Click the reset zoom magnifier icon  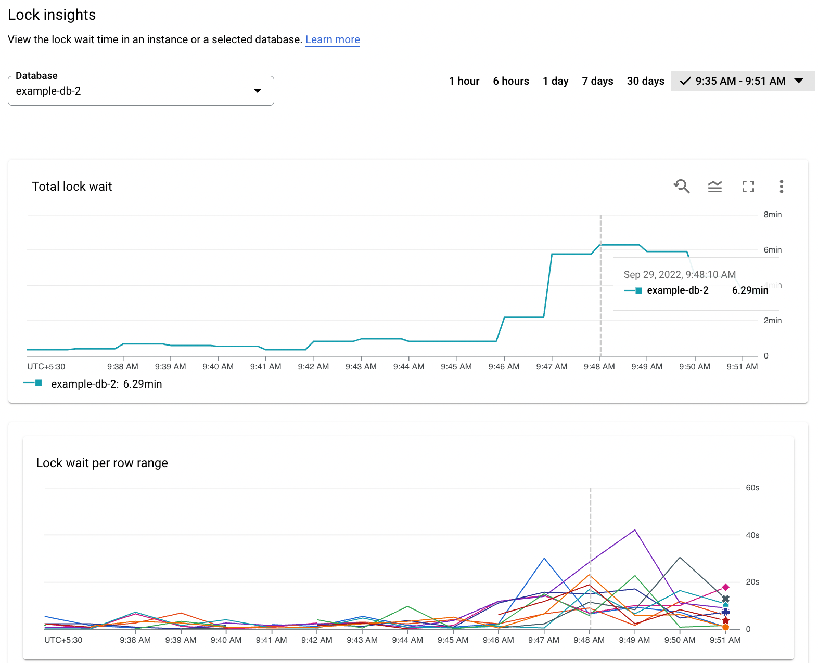[x=682, y=186]
